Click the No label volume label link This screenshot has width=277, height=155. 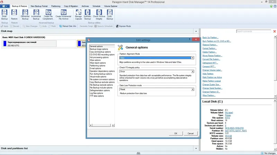[x=229, y=113]
